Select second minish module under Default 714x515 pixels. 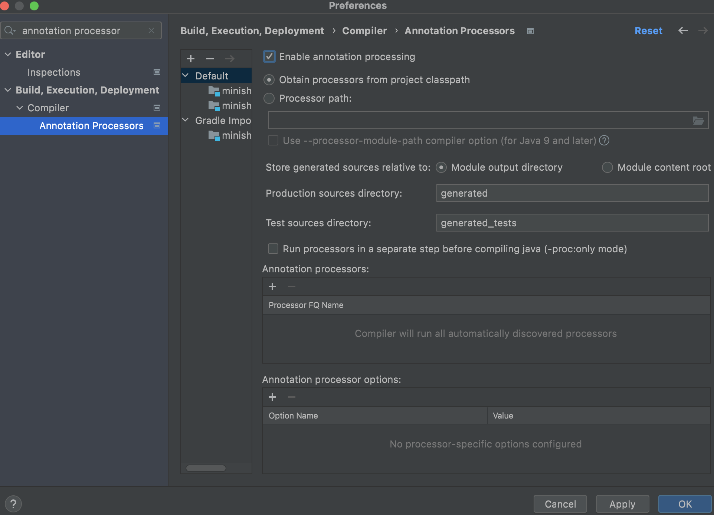230,105
